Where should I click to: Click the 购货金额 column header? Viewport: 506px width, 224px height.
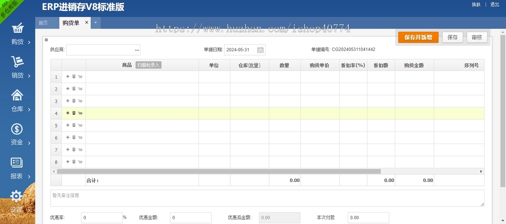(x=414, y=66)
